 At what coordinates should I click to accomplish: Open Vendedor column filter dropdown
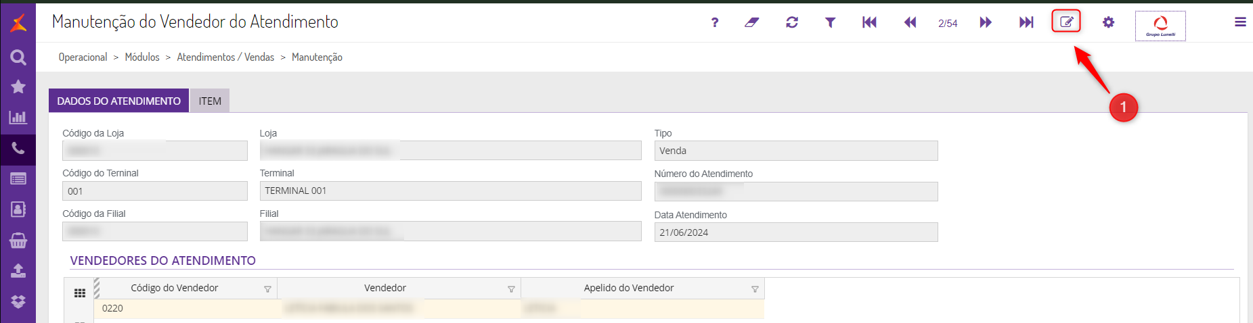pyautogui.click(x=511, y=289)
